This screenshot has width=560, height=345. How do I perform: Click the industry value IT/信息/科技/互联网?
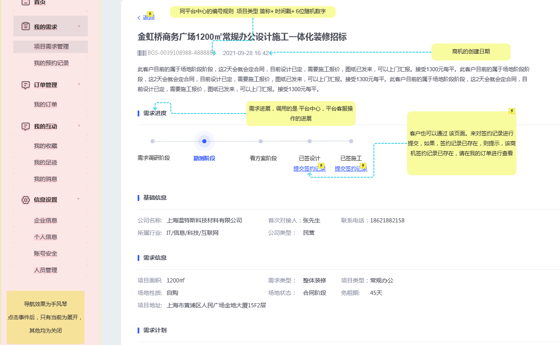point(192,233)
